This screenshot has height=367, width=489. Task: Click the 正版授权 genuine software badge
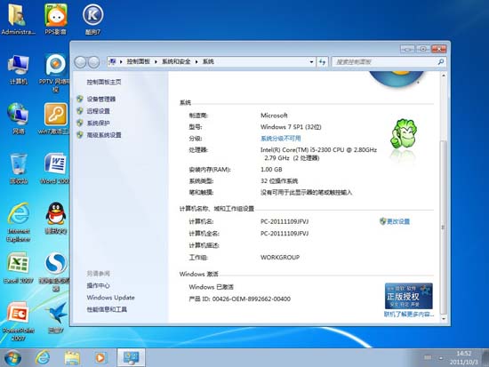coord(409,296)
